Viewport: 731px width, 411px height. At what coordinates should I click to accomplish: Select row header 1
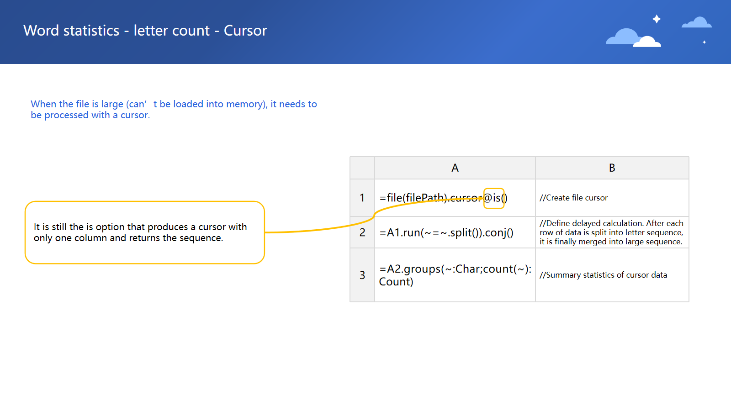(362, 198)
